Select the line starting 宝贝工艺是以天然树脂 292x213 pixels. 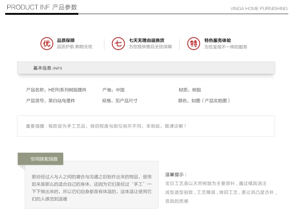click(216, 183)
